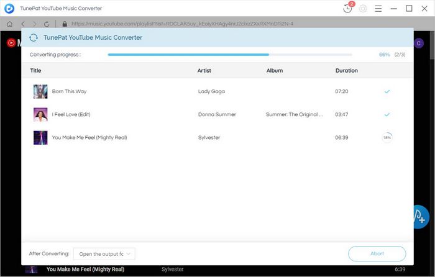Click the padlock icon beside the URL

point(65,24)
